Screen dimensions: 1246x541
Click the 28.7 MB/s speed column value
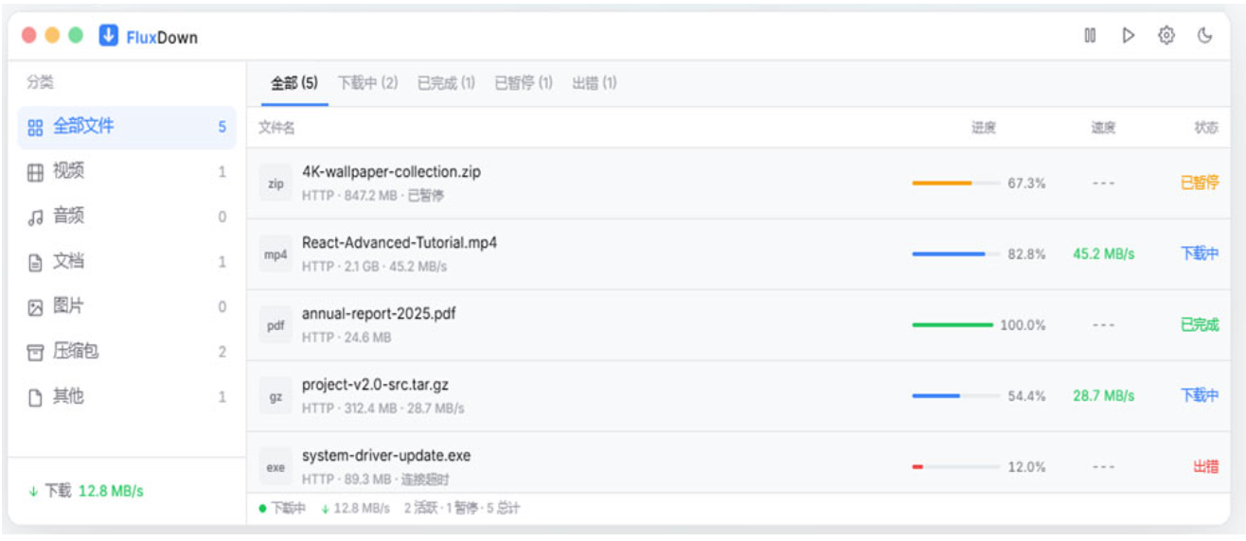coord(1103,395)
